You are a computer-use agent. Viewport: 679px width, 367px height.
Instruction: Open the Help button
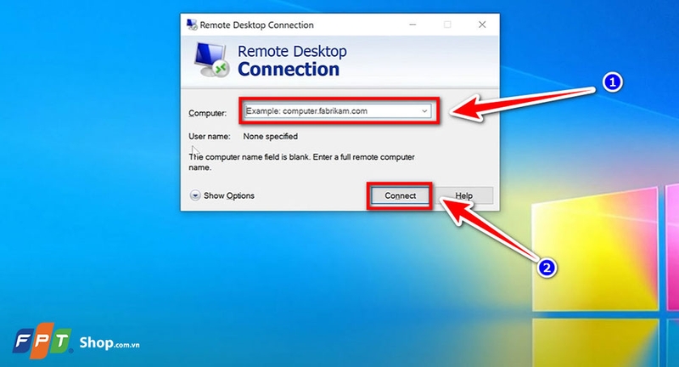click(463, 196)
